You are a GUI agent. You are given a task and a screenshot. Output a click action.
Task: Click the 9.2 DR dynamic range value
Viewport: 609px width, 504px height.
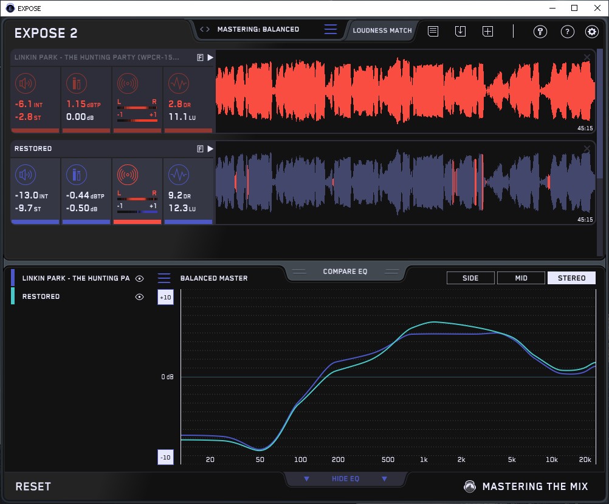[179, 195]
